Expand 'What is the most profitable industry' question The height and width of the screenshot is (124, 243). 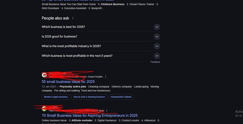(x=157, y=46)
